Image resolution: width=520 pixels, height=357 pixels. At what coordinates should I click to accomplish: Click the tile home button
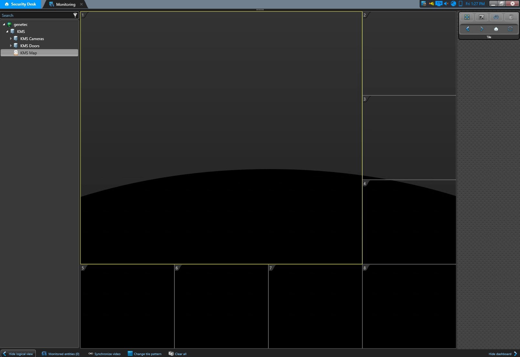tap(496, 29)
